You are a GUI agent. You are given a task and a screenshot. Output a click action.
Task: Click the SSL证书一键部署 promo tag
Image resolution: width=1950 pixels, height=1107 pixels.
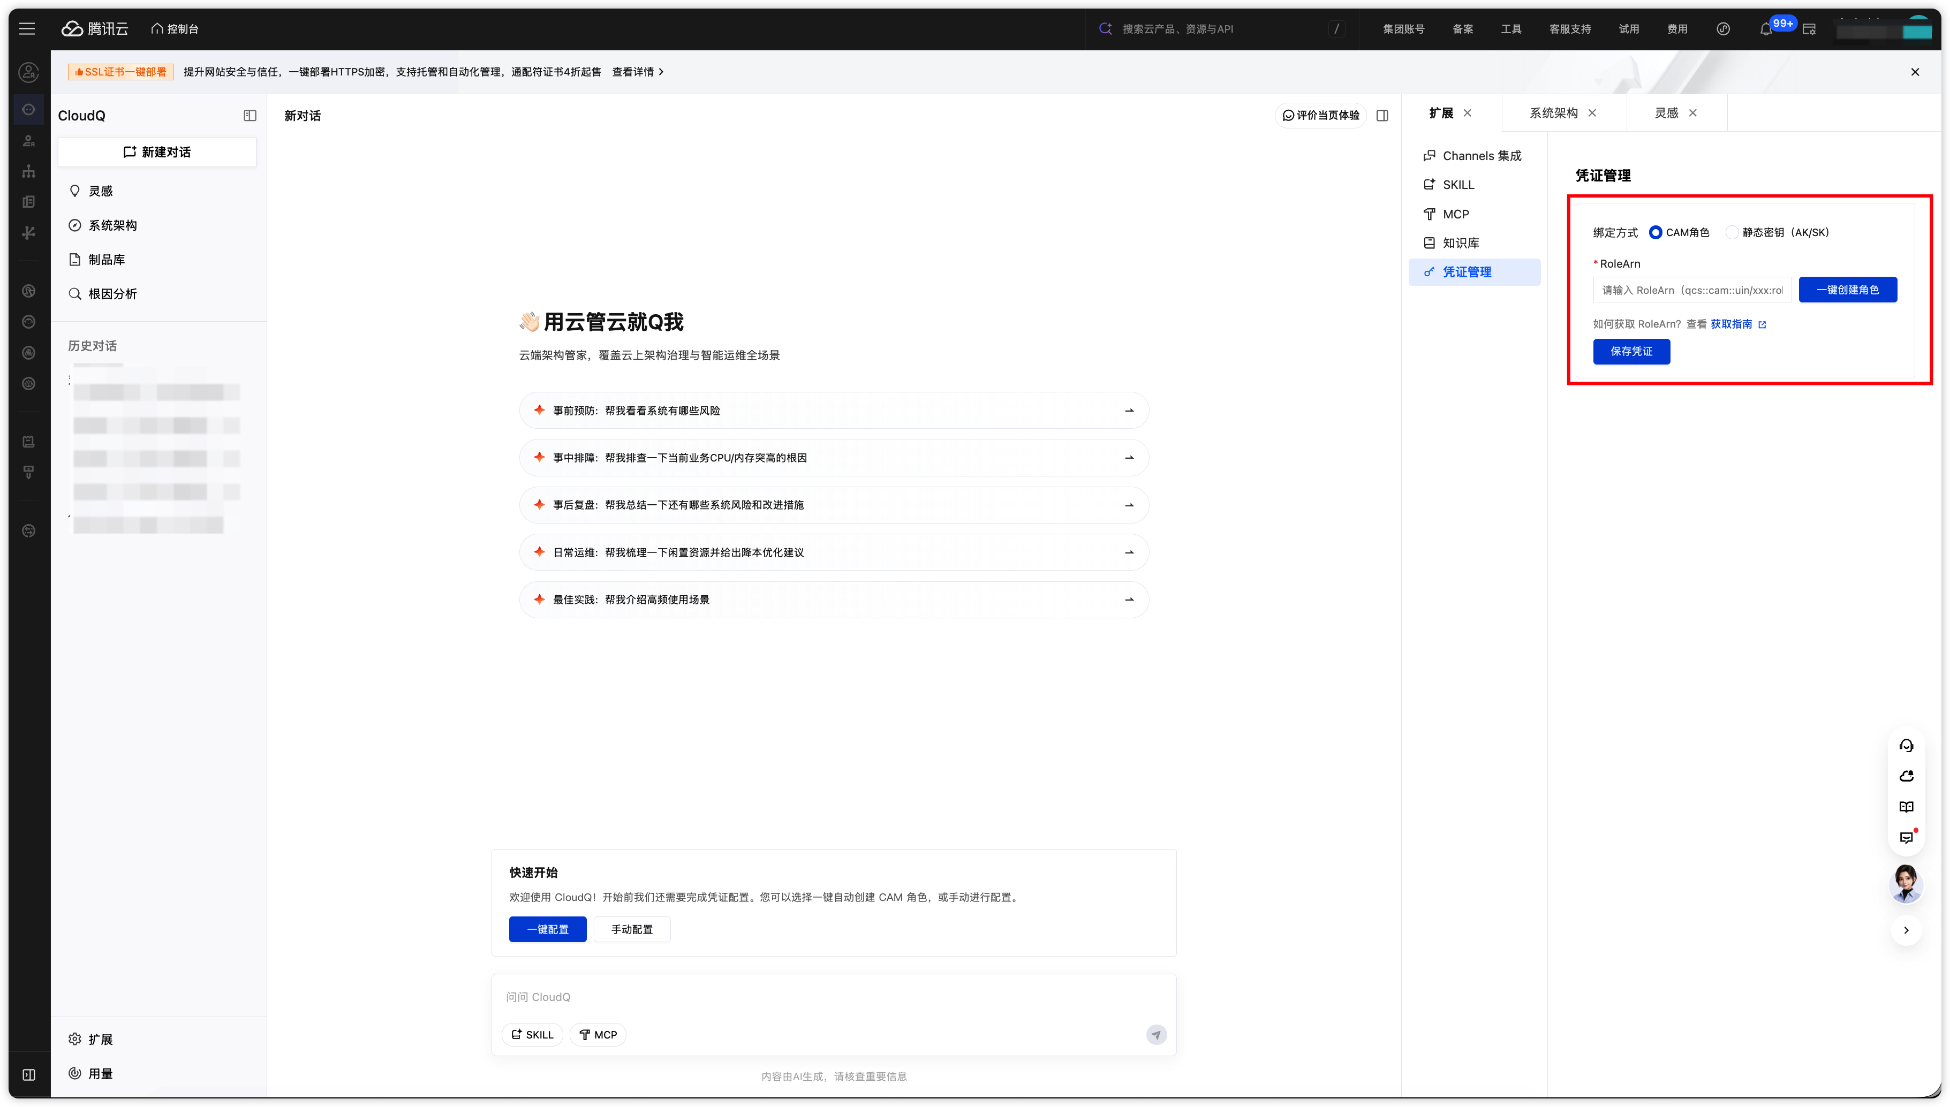(121, 72)
